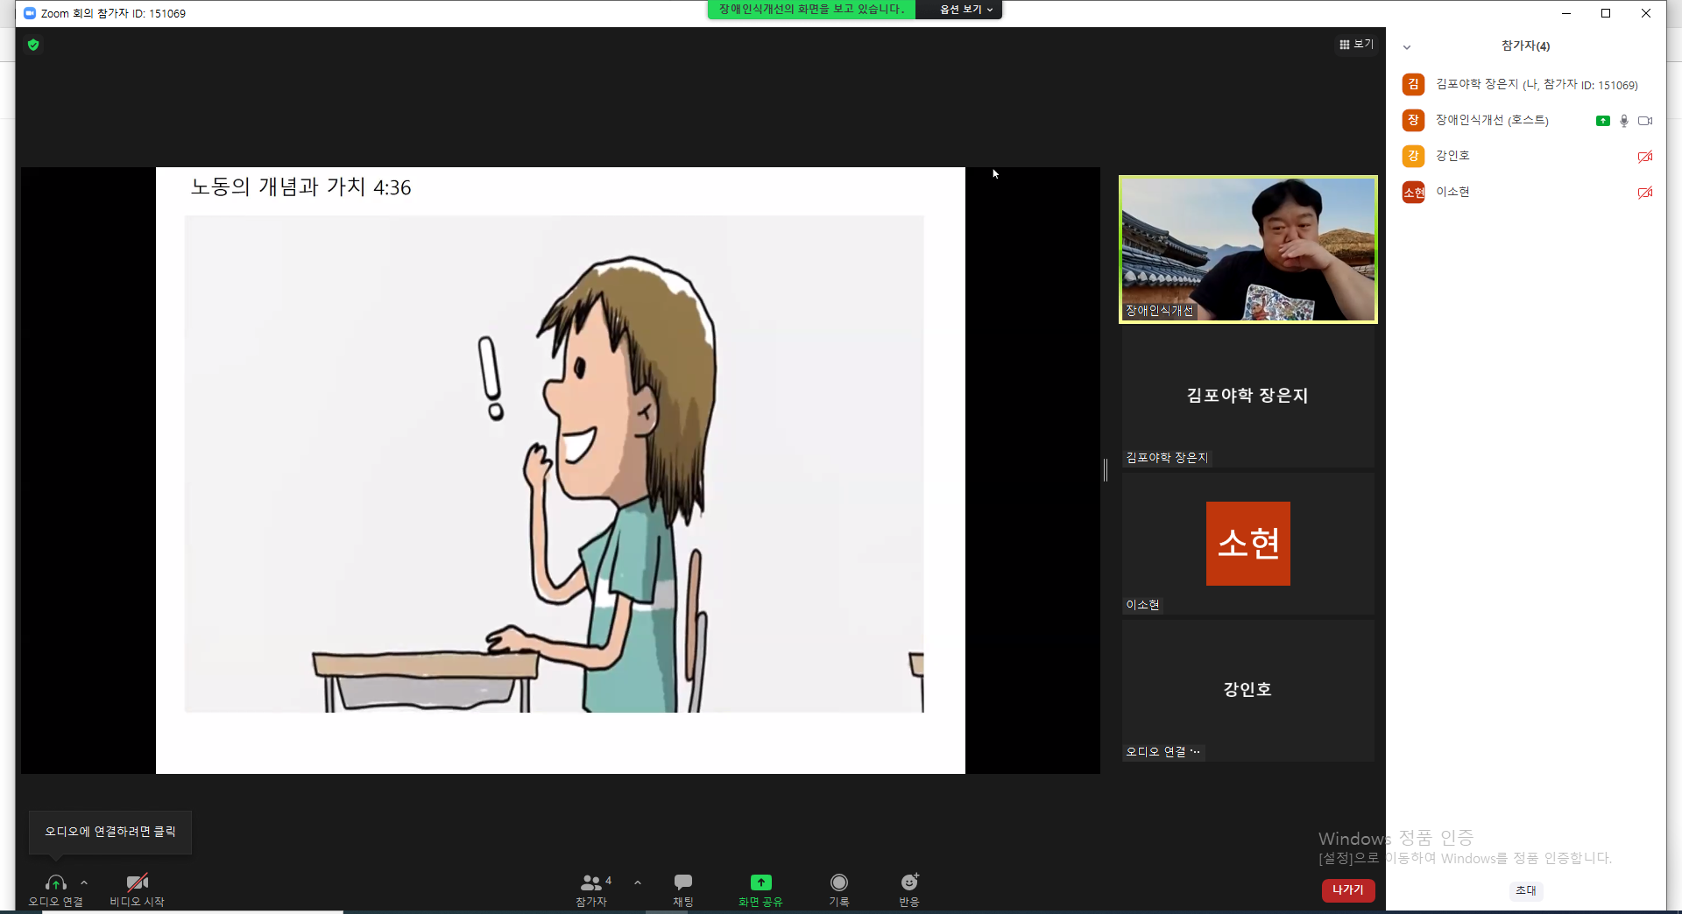Select 김포야학 장은지 participant row text
Viewport: 1682px width, 914px height.
tap(1537, 84)
